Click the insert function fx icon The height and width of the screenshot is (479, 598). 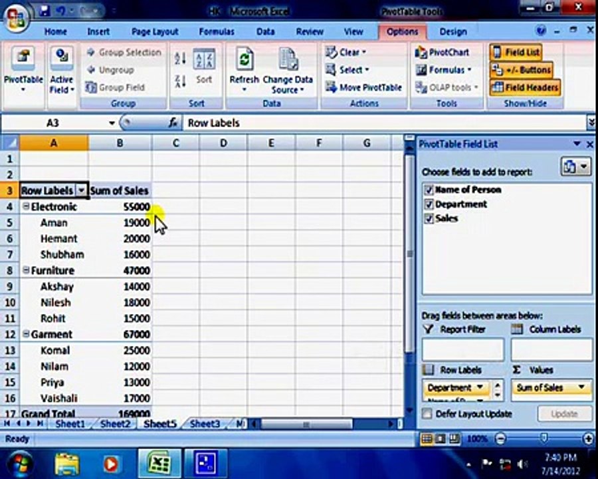pos(173,122)
